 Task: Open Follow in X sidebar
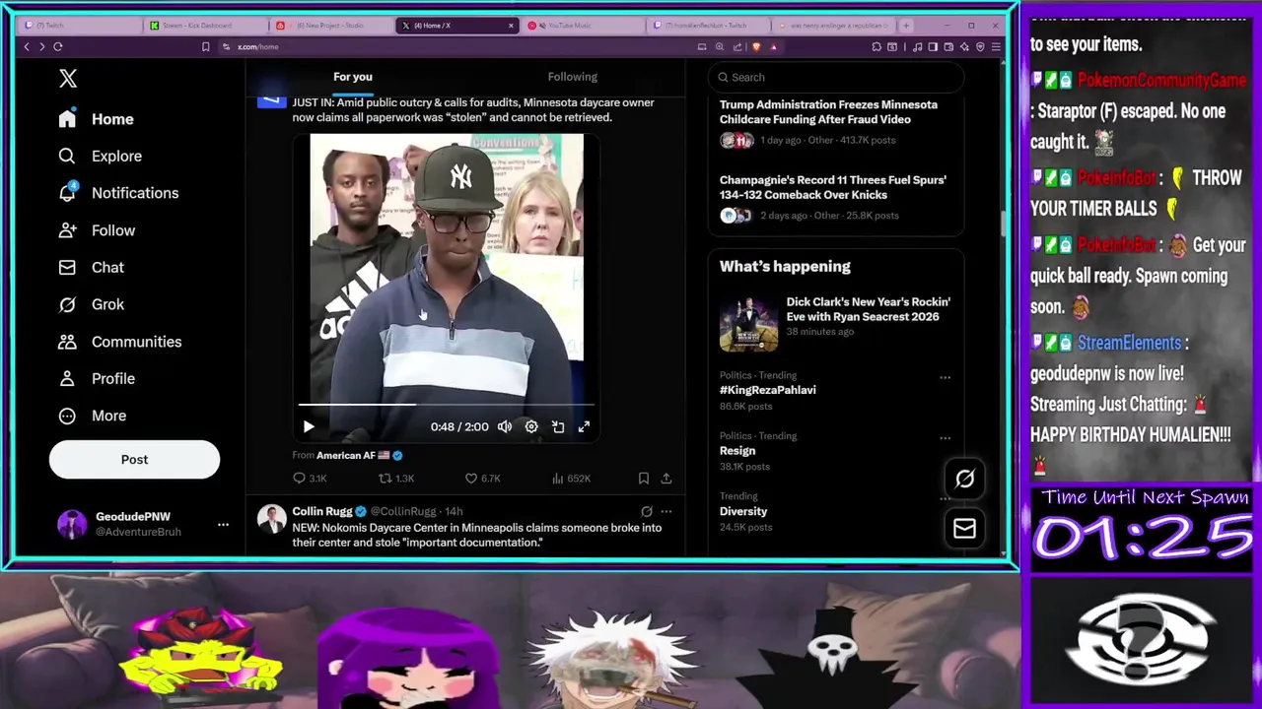pos(97,230)
